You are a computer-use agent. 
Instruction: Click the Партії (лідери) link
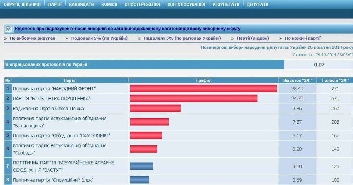click(253, 38)
